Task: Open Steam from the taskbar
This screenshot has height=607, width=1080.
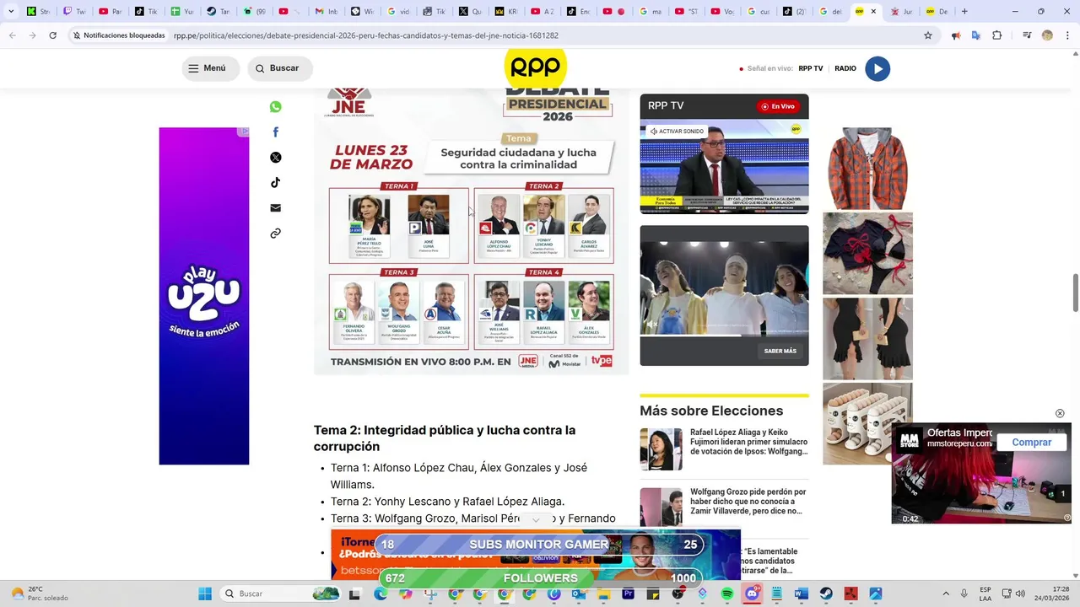Action: [x=826, y=594]
